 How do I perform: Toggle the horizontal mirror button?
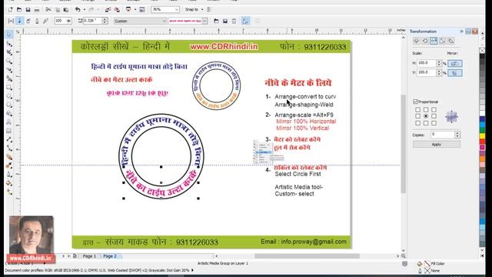[x=454, y=63]
